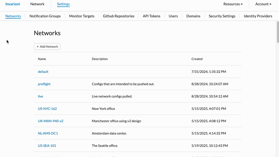Open the API Tokens tab
The width and height of the screenshot is (279, 157).
click(x=151, y=16)
